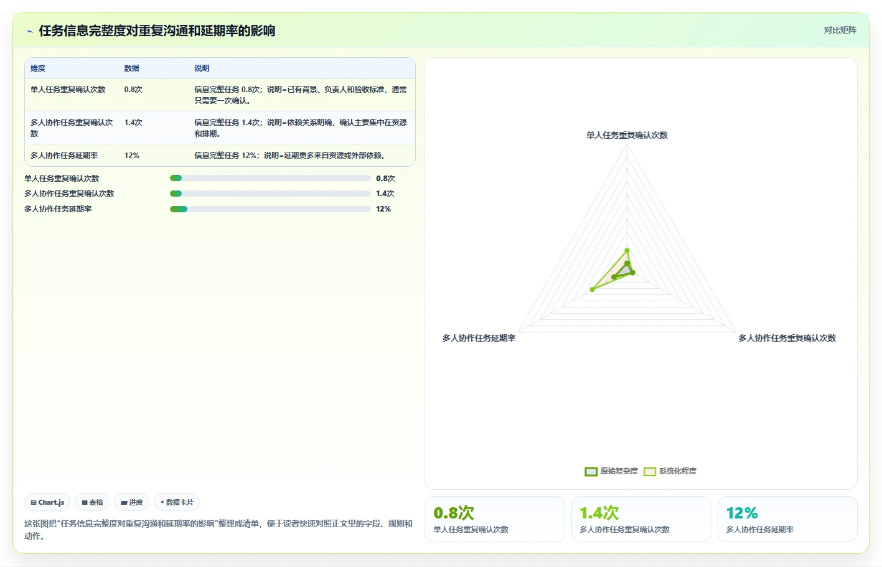Image resolution: width=882 pixels, height=567 pixels.
Task: Click the 进度 chip
Action: (131, 502)
